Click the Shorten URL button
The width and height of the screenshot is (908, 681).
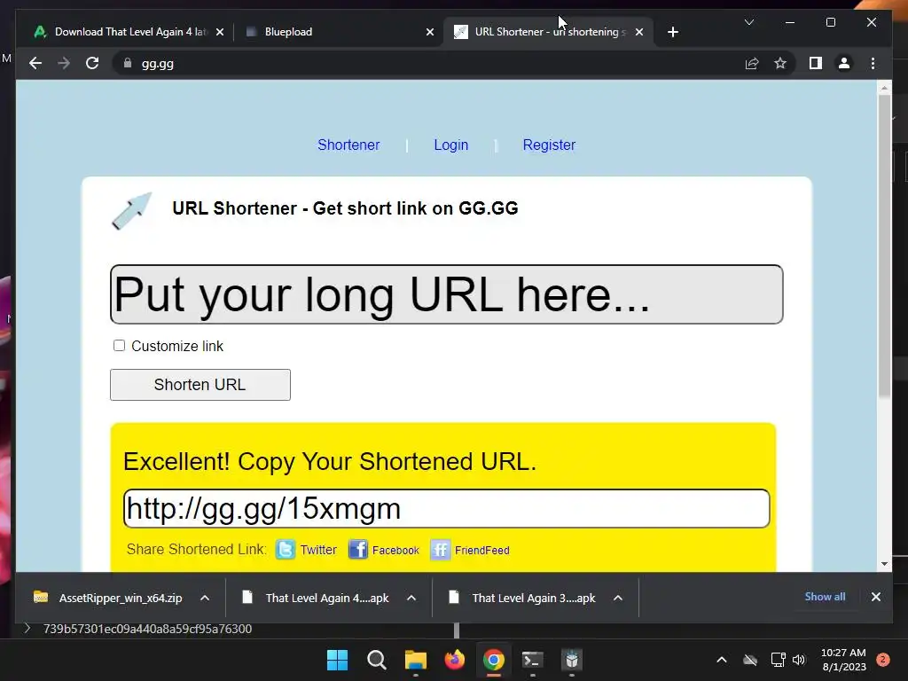(200, 385)
